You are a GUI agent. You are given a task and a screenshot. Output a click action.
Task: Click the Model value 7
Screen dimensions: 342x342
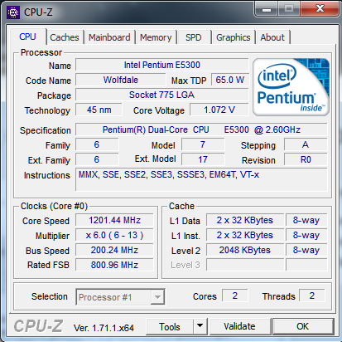pyautogui.click(x=203, y=144)
